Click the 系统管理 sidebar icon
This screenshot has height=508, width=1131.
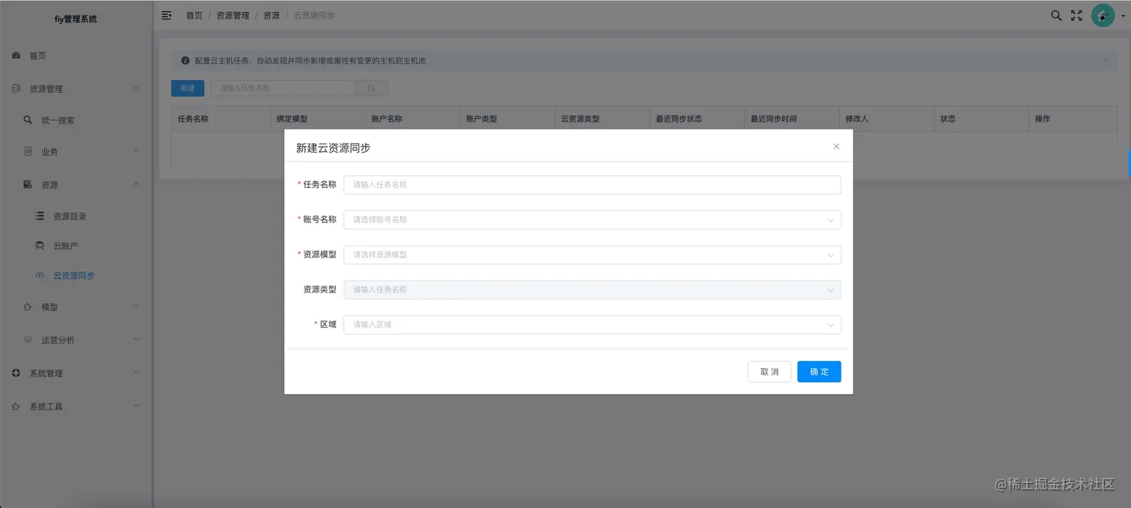pos(16,373)
